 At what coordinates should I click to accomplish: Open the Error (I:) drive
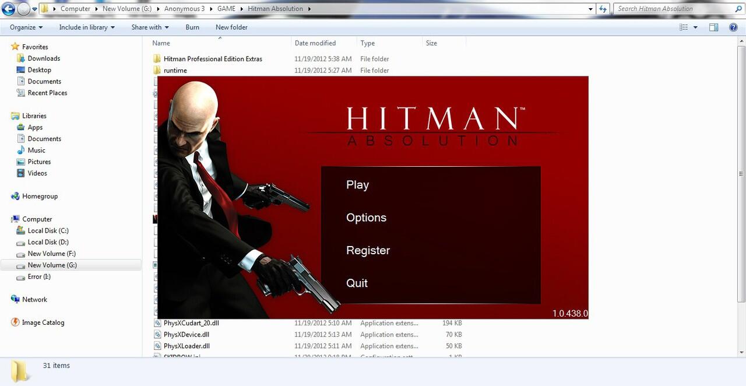pos(39,276)
